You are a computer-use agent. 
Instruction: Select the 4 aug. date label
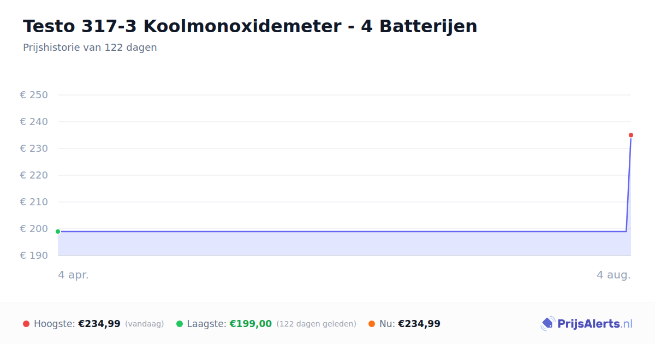point(614,275)
